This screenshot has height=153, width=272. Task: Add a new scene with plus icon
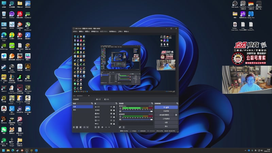tap(74, 127)
